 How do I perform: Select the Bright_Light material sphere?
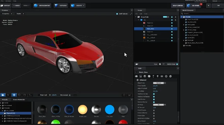click(83, 110)
